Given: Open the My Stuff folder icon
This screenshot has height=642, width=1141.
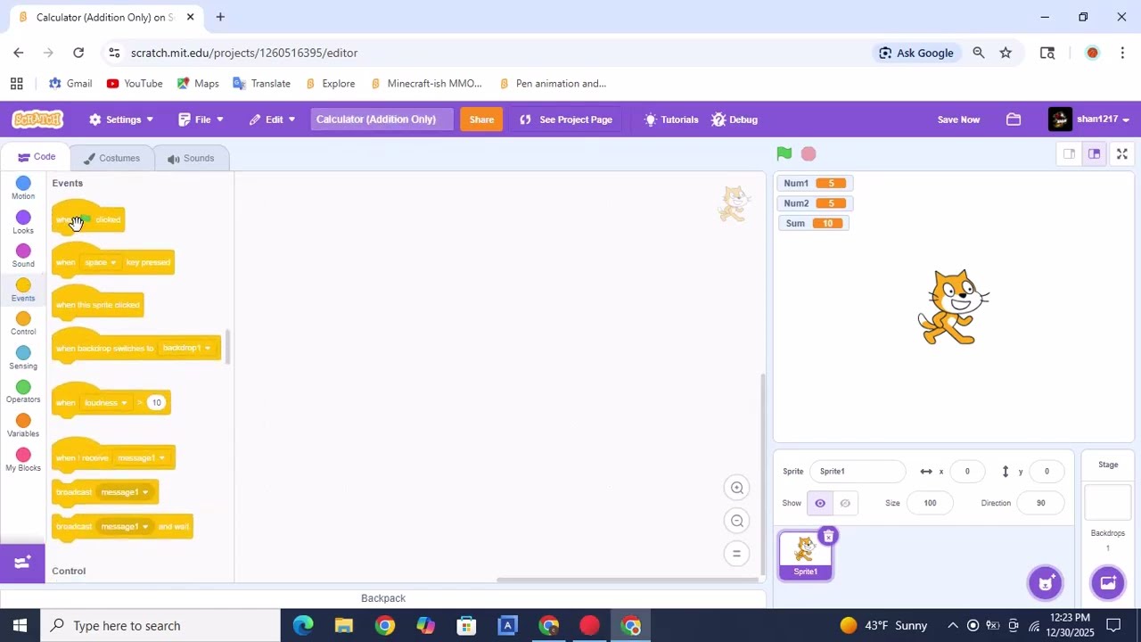Looking at the screenshot, I should tap(1014, 119).
